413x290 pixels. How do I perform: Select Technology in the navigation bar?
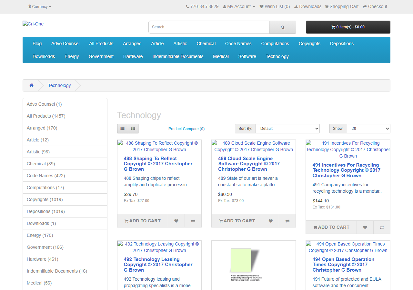tap(277, 56)
